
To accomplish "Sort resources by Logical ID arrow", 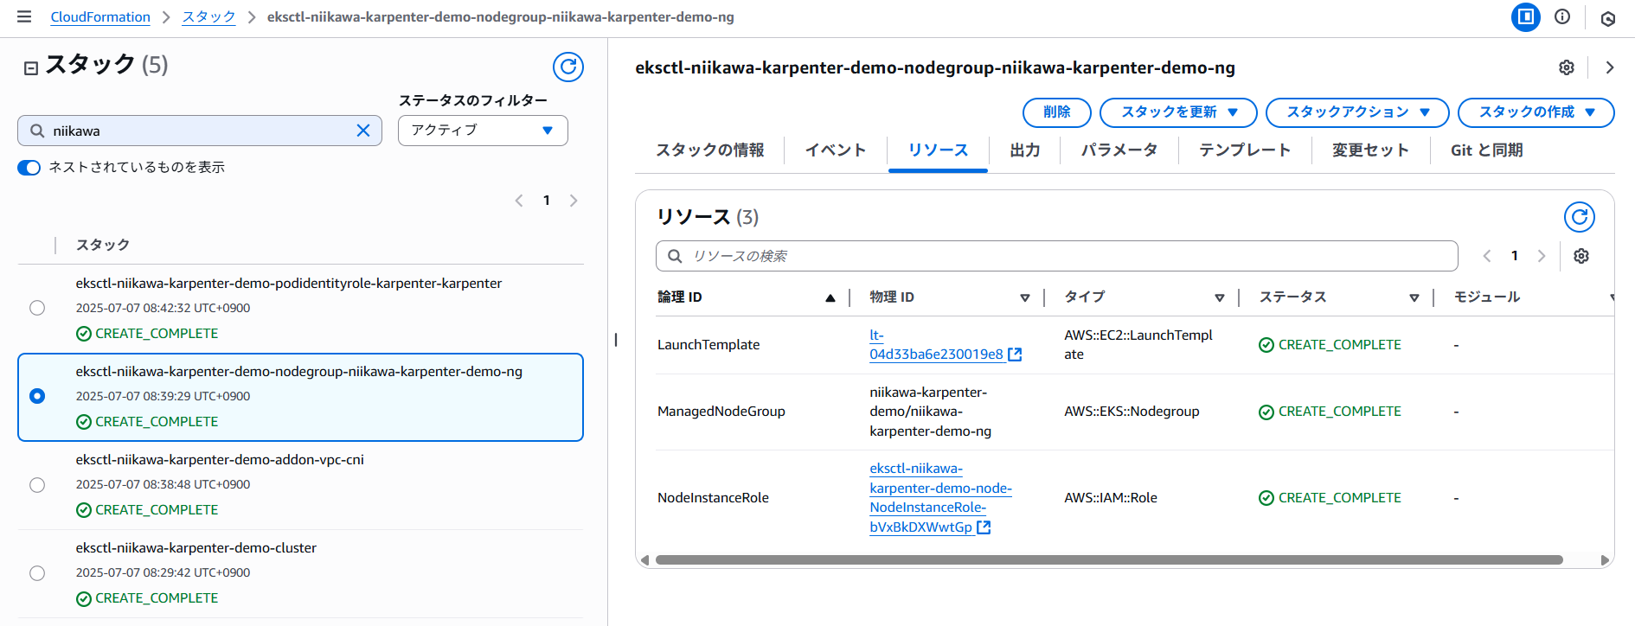I will [x=830, y=297].
